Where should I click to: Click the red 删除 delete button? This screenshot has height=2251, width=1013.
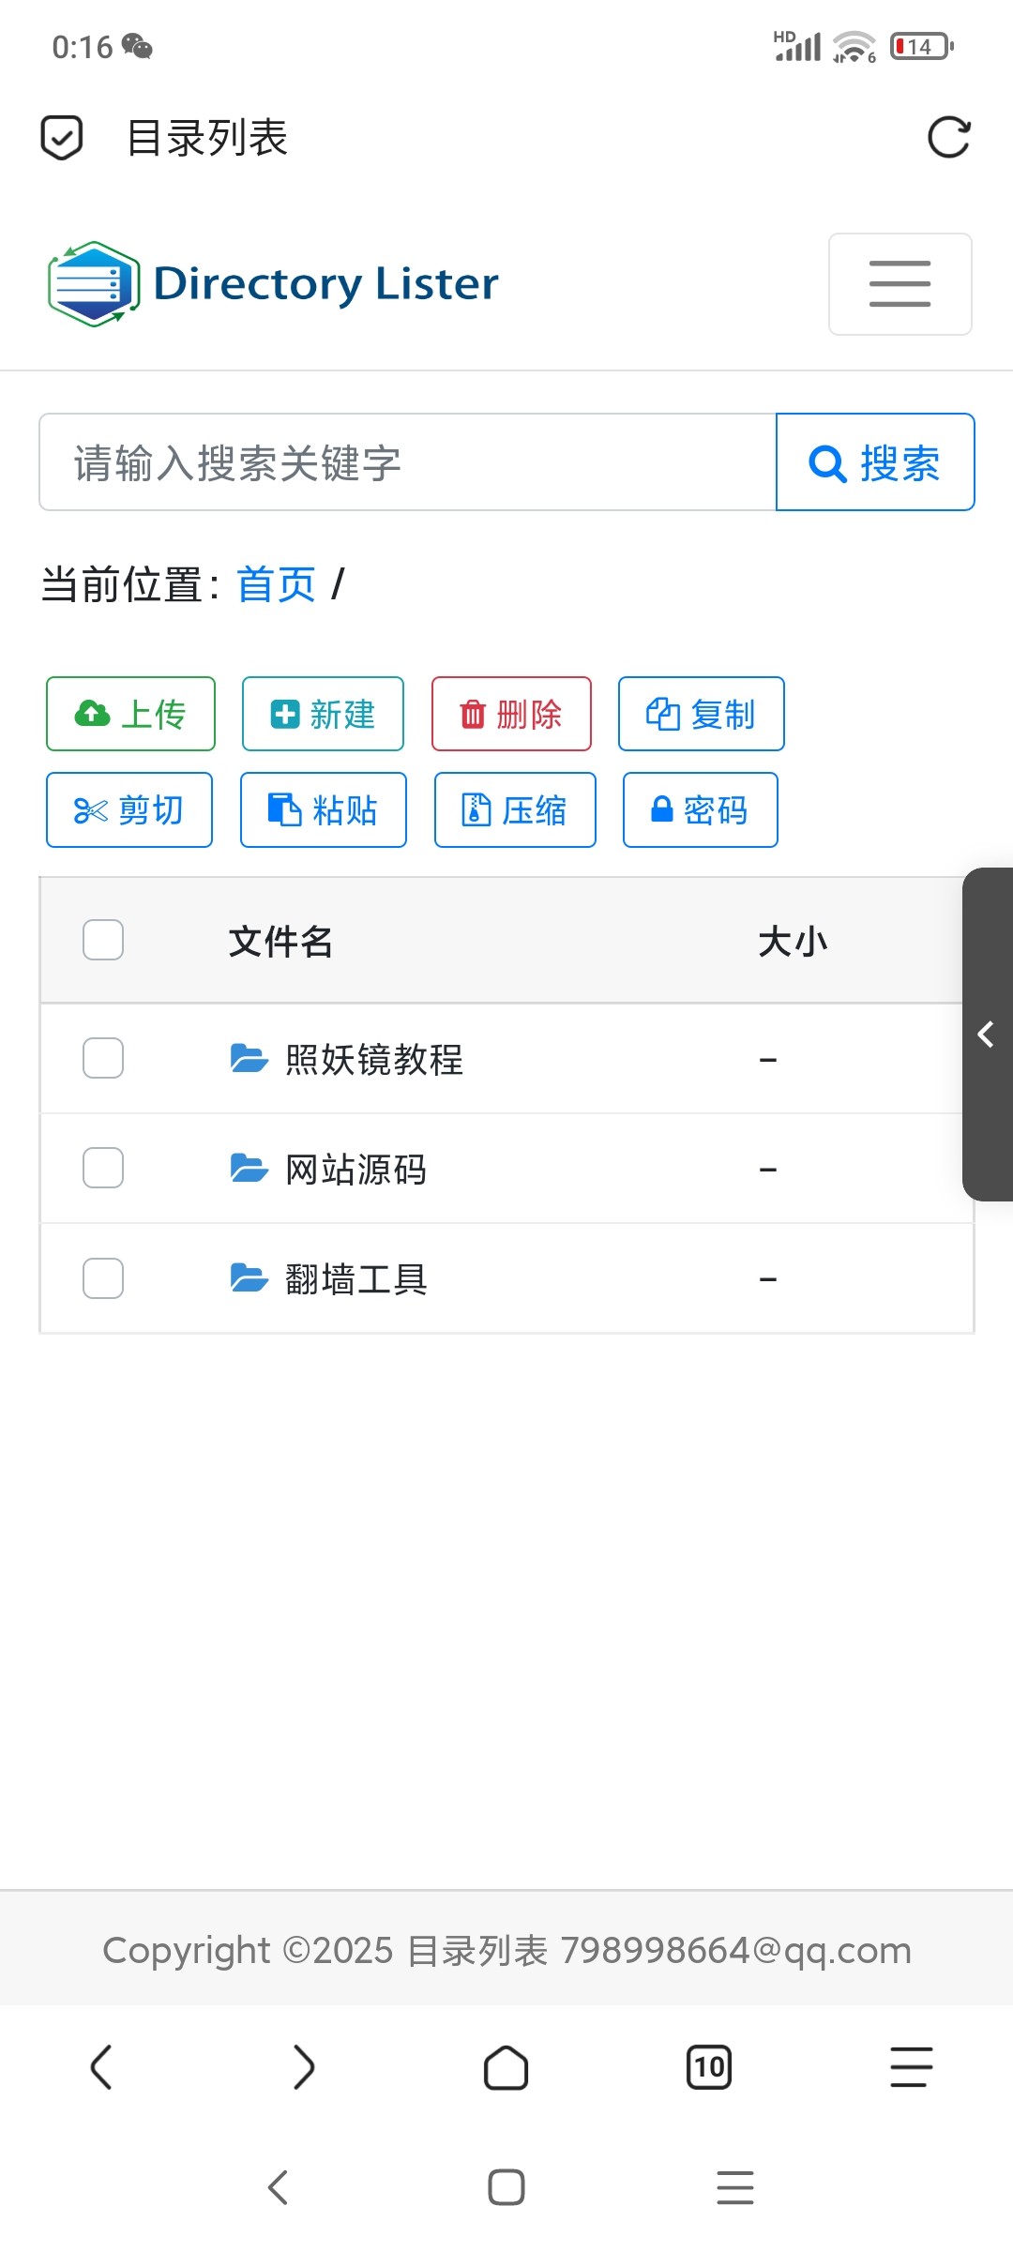click(x=511, y=714)
